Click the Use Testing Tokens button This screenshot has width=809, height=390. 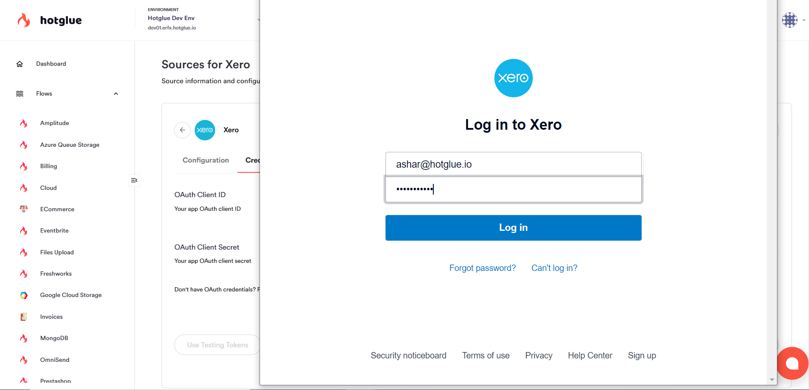point(217,345)
